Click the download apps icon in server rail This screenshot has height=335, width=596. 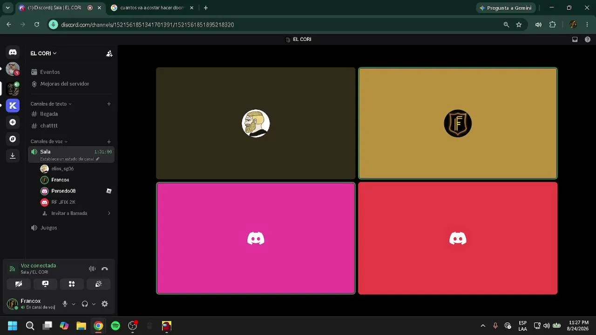click(x=13, y=156)
